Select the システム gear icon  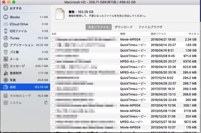[6, 103]
